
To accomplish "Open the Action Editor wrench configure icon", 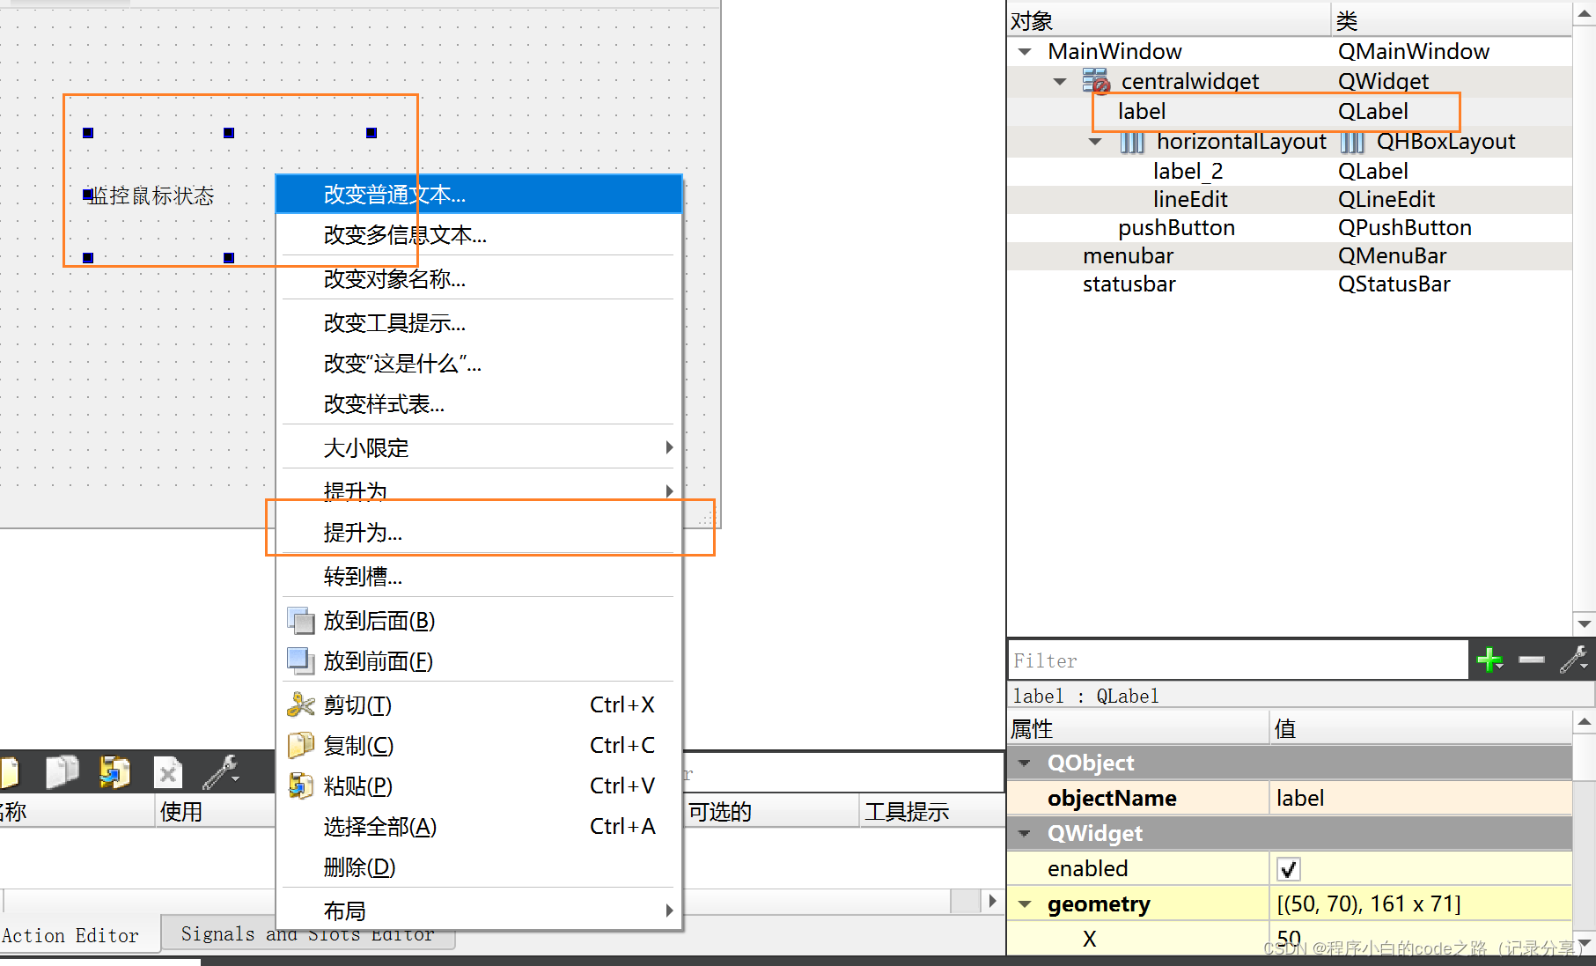I will tap(221, 772).
